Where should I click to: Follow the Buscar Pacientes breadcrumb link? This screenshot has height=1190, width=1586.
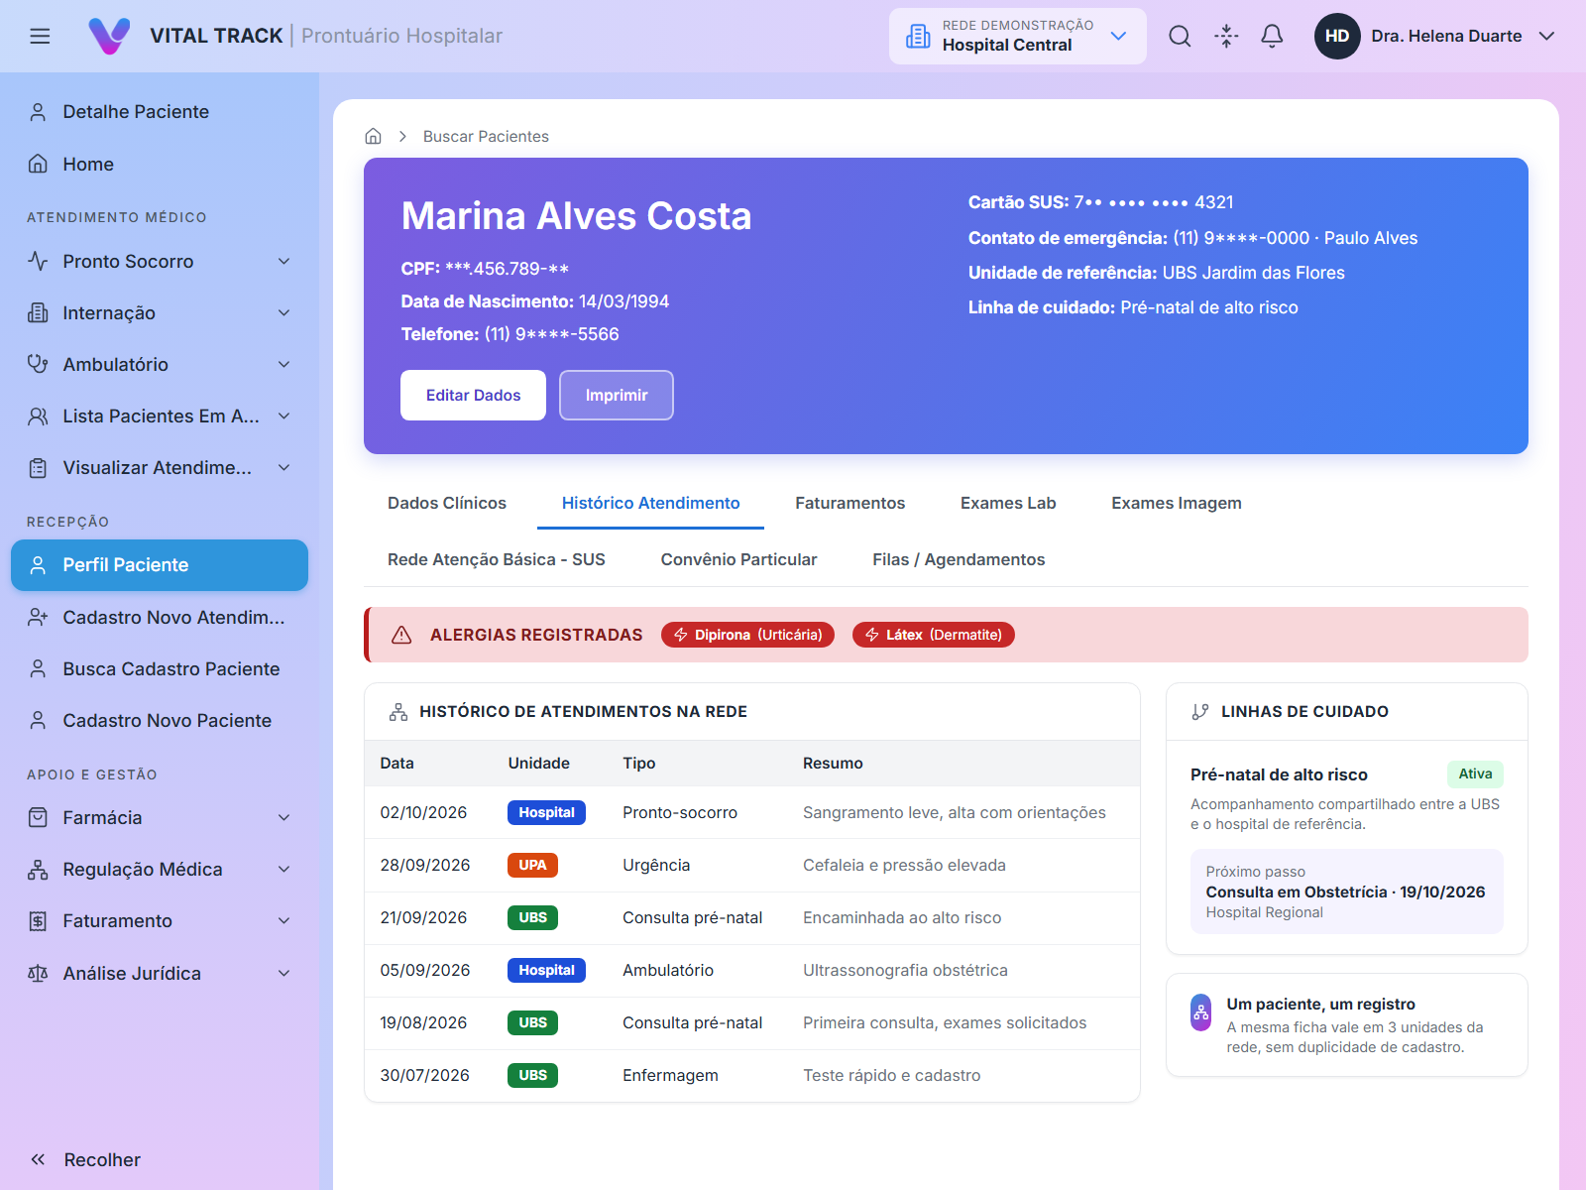pyautogui.click(x=486, y=136)
